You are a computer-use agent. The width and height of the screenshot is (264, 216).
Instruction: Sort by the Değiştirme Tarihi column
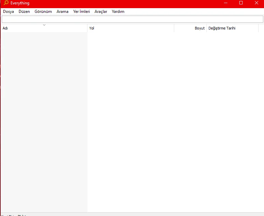[232, 28]
